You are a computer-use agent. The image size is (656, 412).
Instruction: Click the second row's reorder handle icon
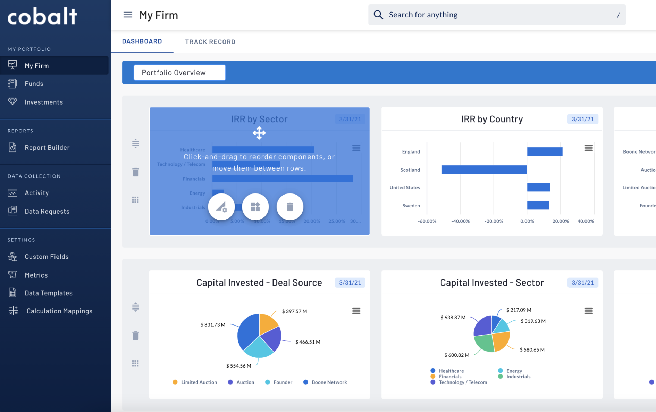[135, 307]
